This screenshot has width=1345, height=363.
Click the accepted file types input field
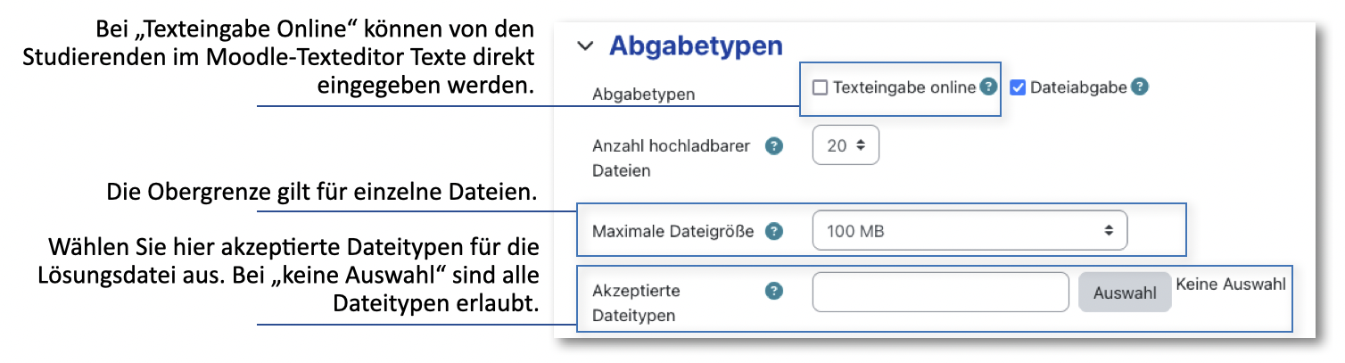[x=940, y=292]
